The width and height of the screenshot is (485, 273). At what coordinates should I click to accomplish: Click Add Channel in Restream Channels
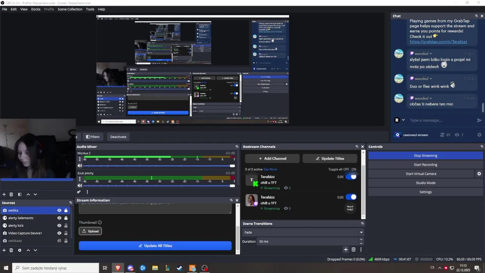click(272, 158)
